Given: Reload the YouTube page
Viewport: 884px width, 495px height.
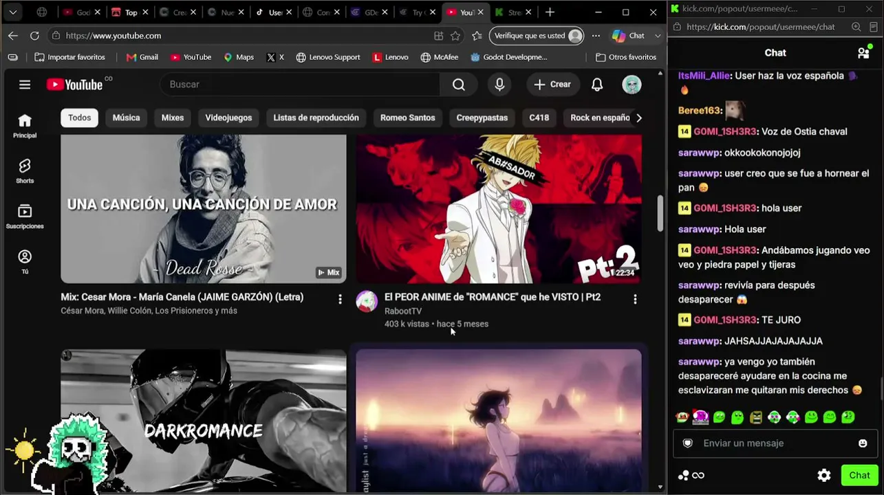Looking at the screenshot, I should 34,36.
